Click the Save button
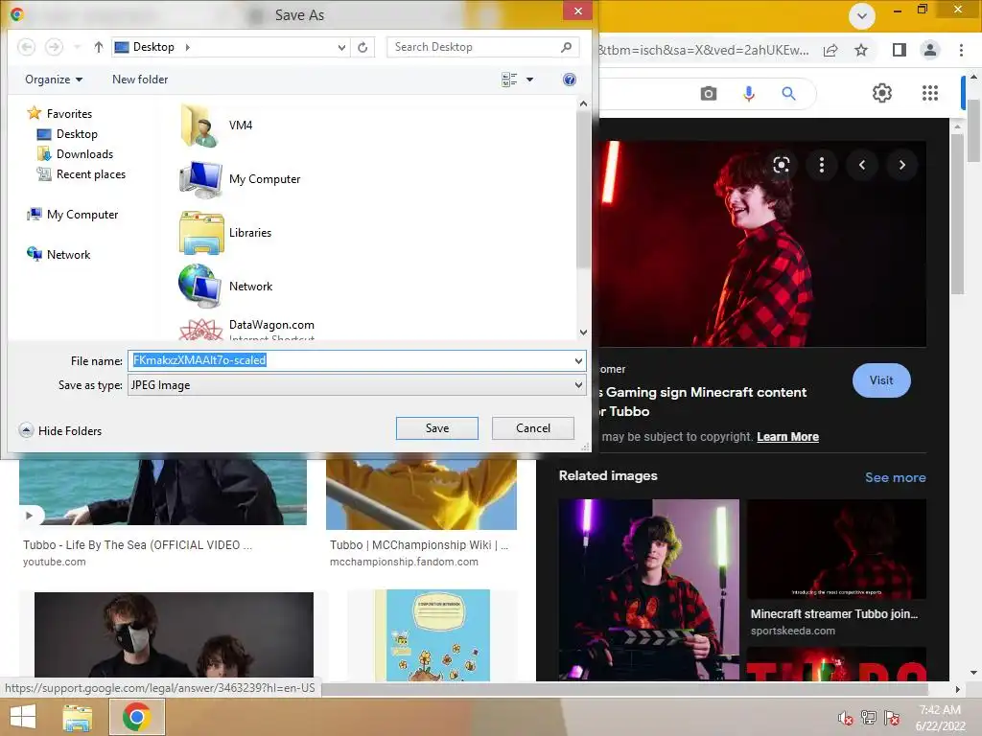The image size is (982, 736). (x=437, y=428)
